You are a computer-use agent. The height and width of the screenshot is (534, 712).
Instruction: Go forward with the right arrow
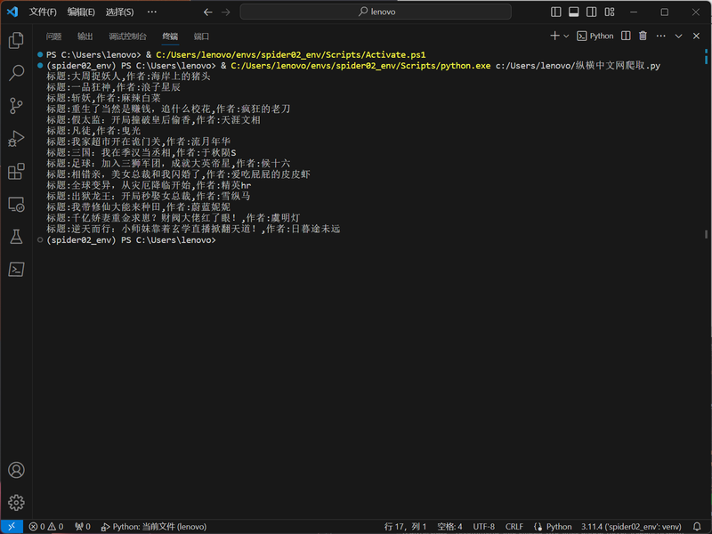[x=226, y=12]
